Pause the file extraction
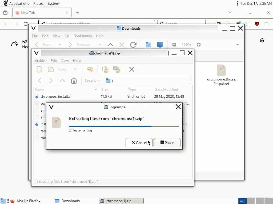The image size is (273, 204). tap(167, 143)
